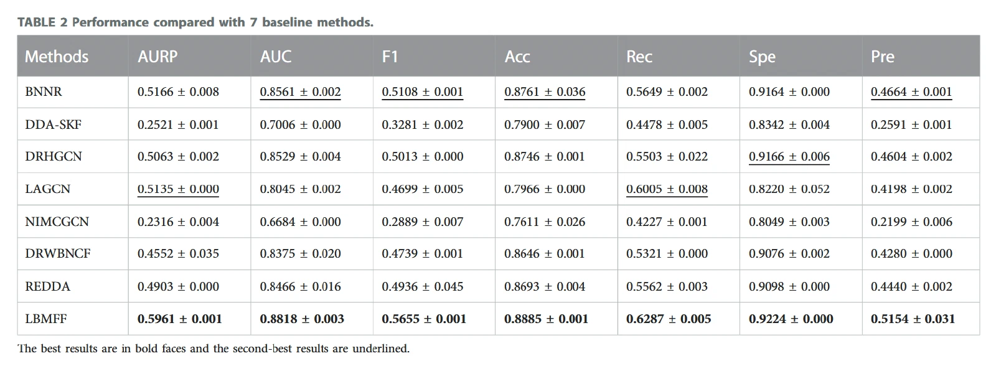Select the NIMCGCN method cell

pos(57,222)
